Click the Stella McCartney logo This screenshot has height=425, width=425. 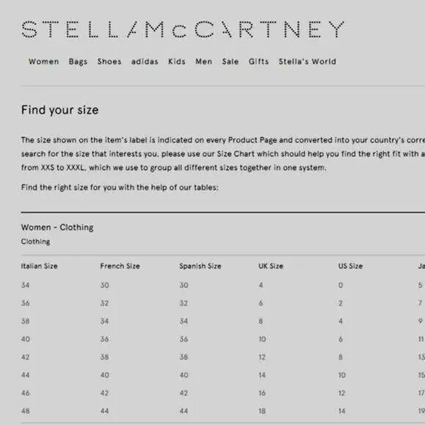coord(183,29)
